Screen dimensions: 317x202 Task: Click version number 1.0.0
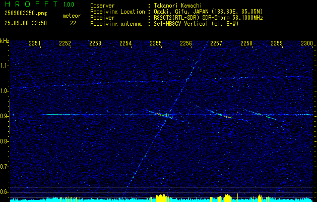69,4
